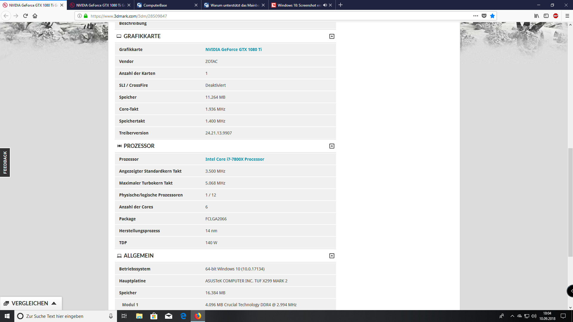Toggle the sidebar view icon

click(546, 16)
